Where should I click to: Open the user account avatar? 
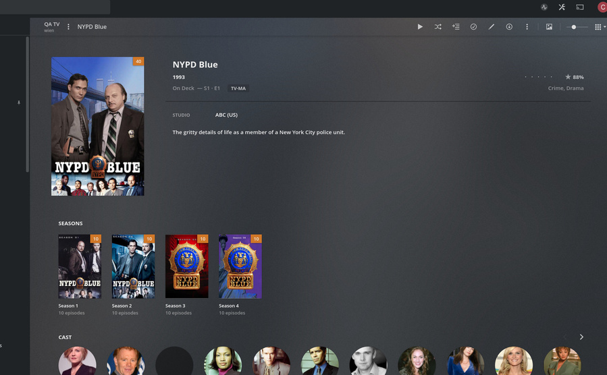click(x=602, y=7)
